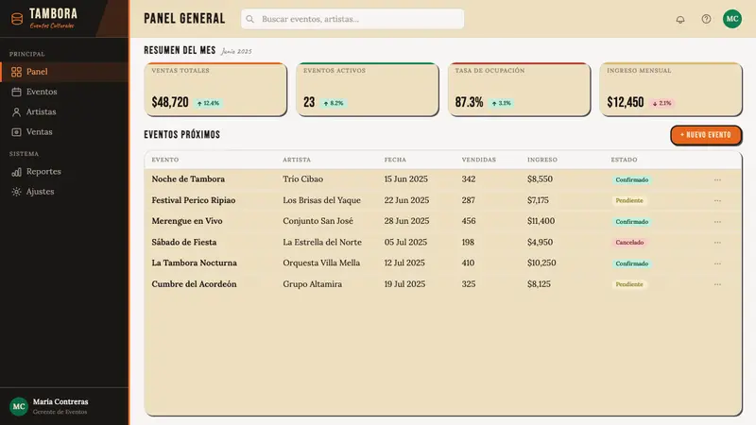Open options menu for La Tambora Nocturna
This screenshot has height=425, width=756.
(717, 263)
